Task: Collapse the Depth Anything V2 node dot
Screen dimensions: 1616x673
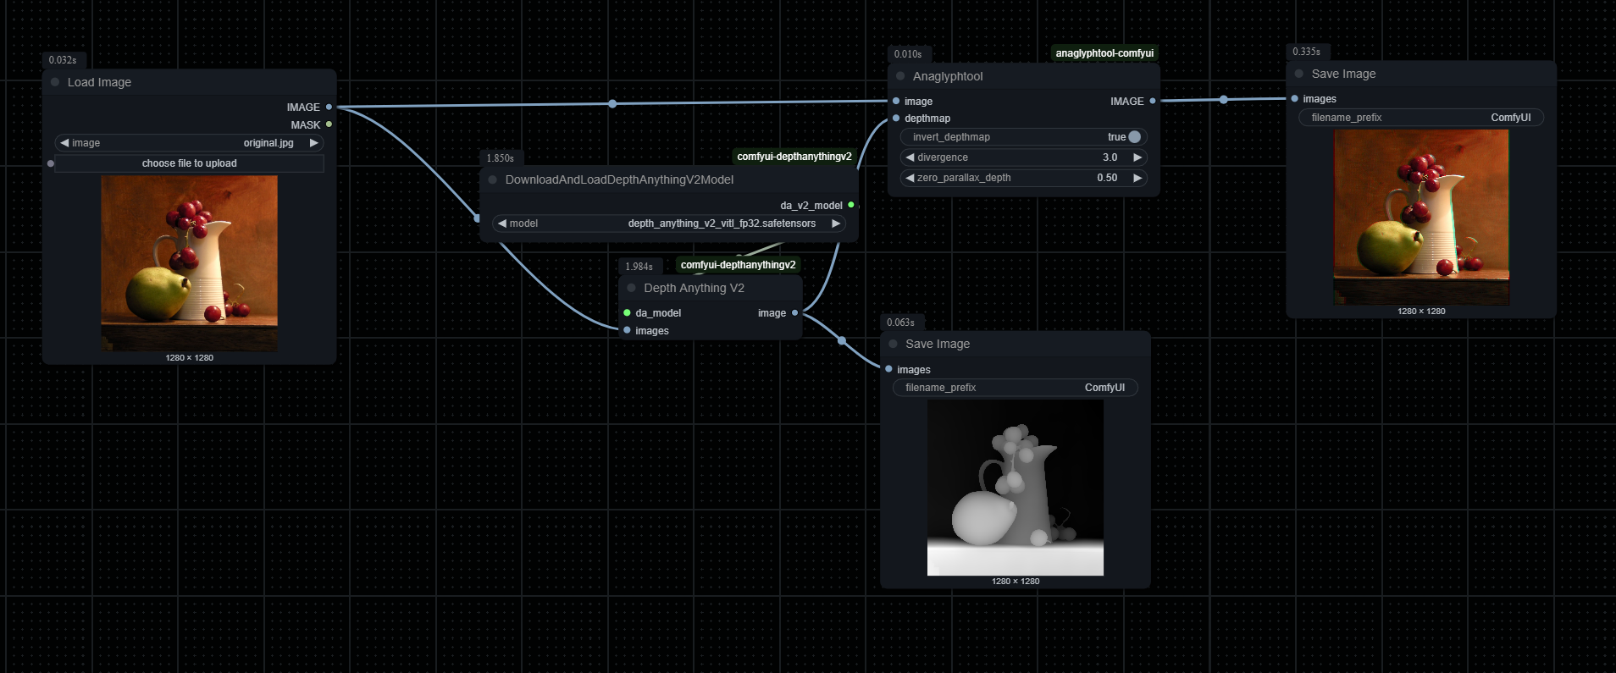Action: point(631,288)
